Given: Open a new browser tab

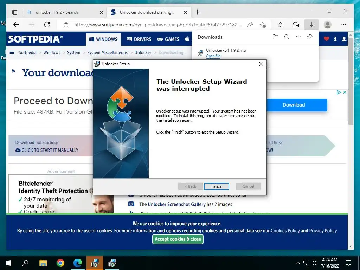Looking at the screenshot, I should (197, 12).
